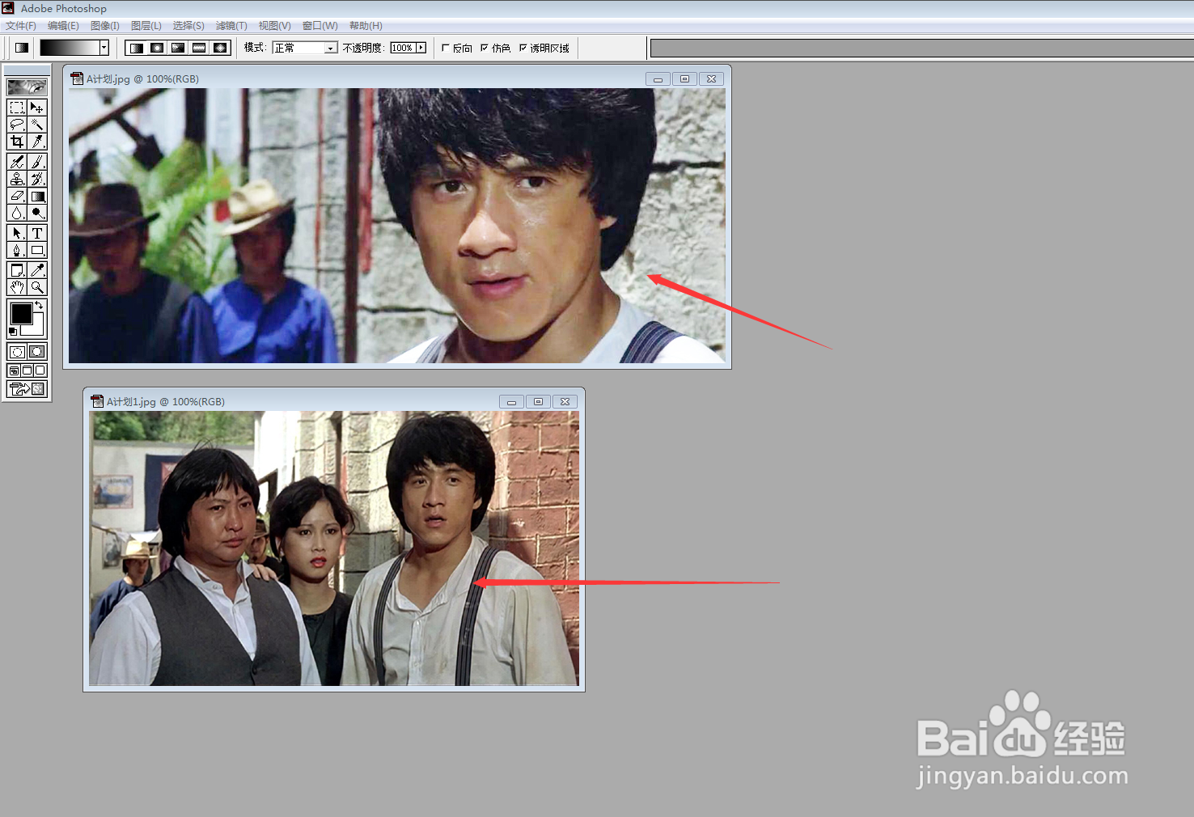Screen dimensions: 1194x817
Task: Select the Lasso tool
Action: click(17, 125)
